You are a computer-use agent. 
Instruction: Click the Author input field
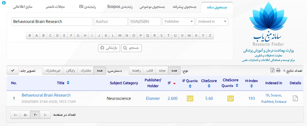click(111, 22)
